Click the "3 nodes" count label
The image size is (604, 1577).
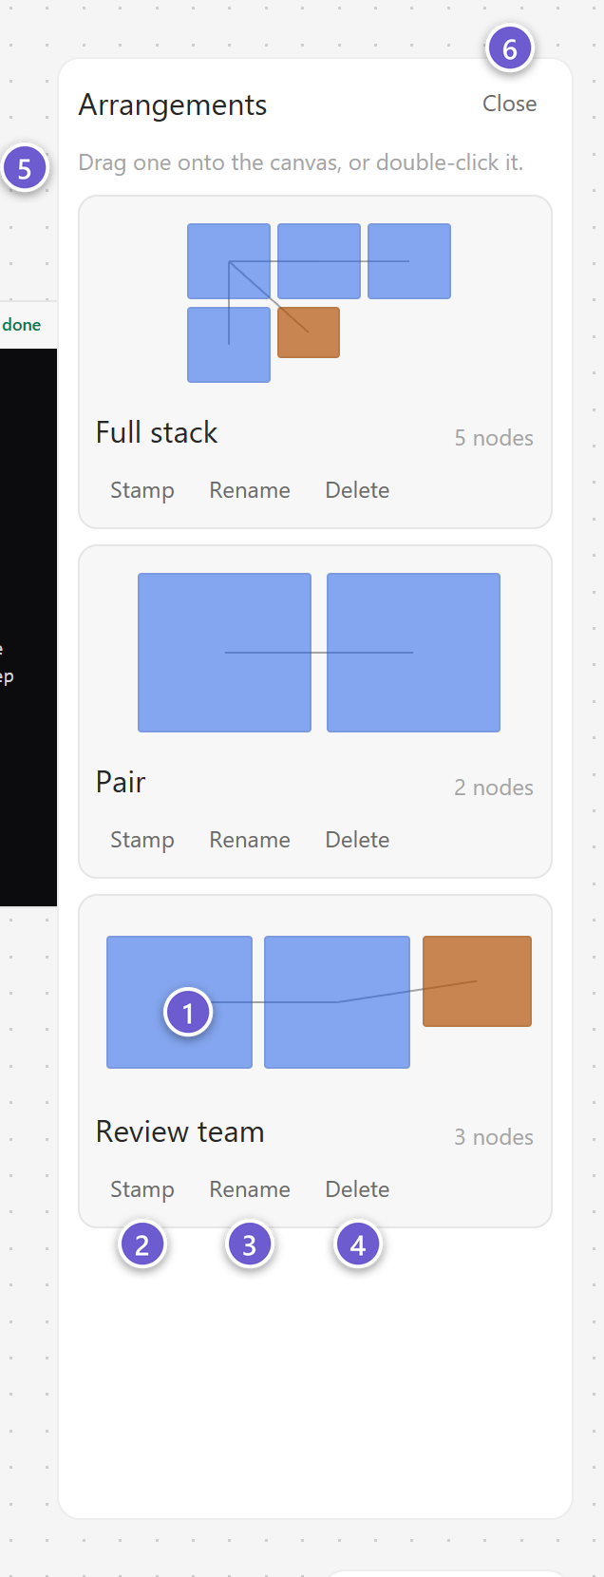click(x=494, y=1137)
